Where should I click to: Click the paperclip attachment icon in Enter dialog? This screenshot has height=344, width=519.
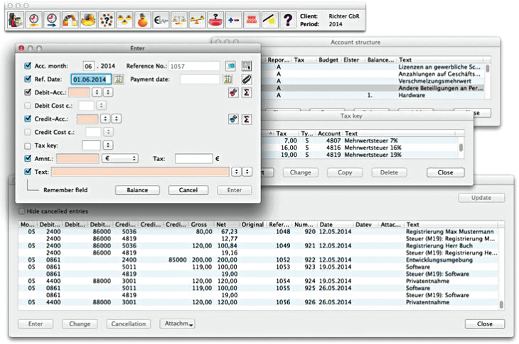pyautogui.click(x=247, y=79)
